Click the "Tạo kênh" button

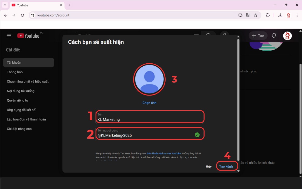coord(226,166)
